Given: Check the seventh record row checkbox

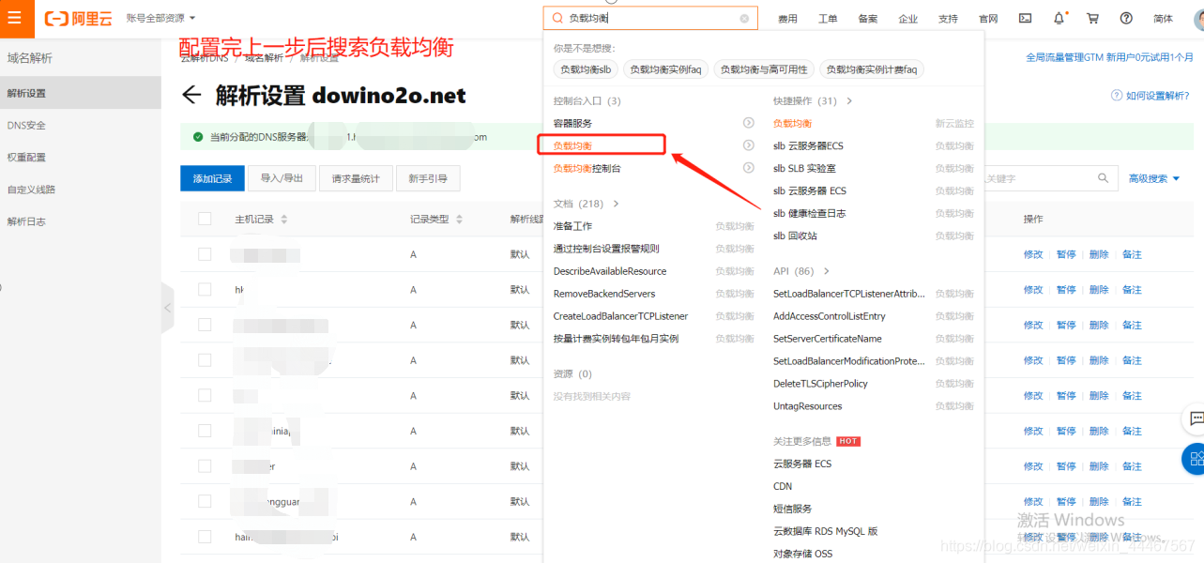Looking at the screenshot, I should (x=205, y=466).
